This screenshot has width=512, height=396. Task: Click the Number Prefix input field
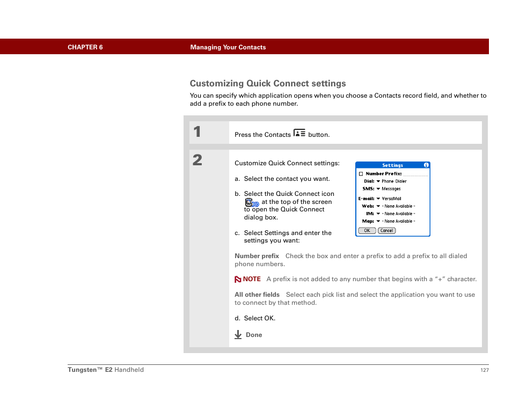(x=415, y=174)
